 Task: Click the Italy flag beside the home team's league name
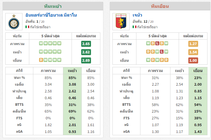pyautogui.click(x=27, y=27)
